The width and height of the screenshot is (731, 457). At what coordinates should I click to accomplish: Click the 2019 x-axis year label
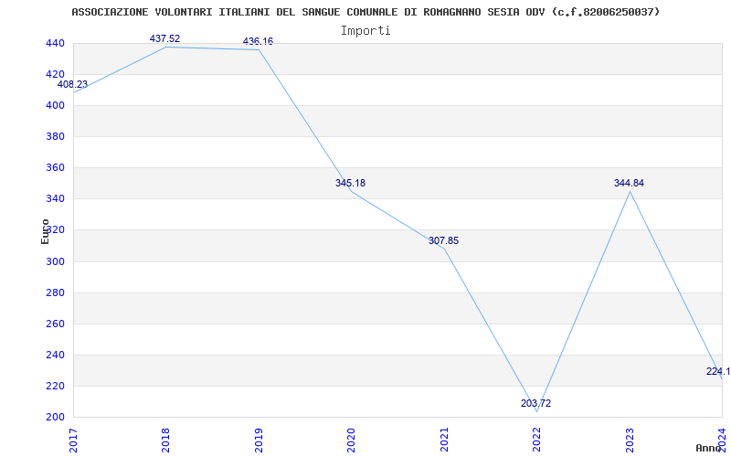pos(259,440)
